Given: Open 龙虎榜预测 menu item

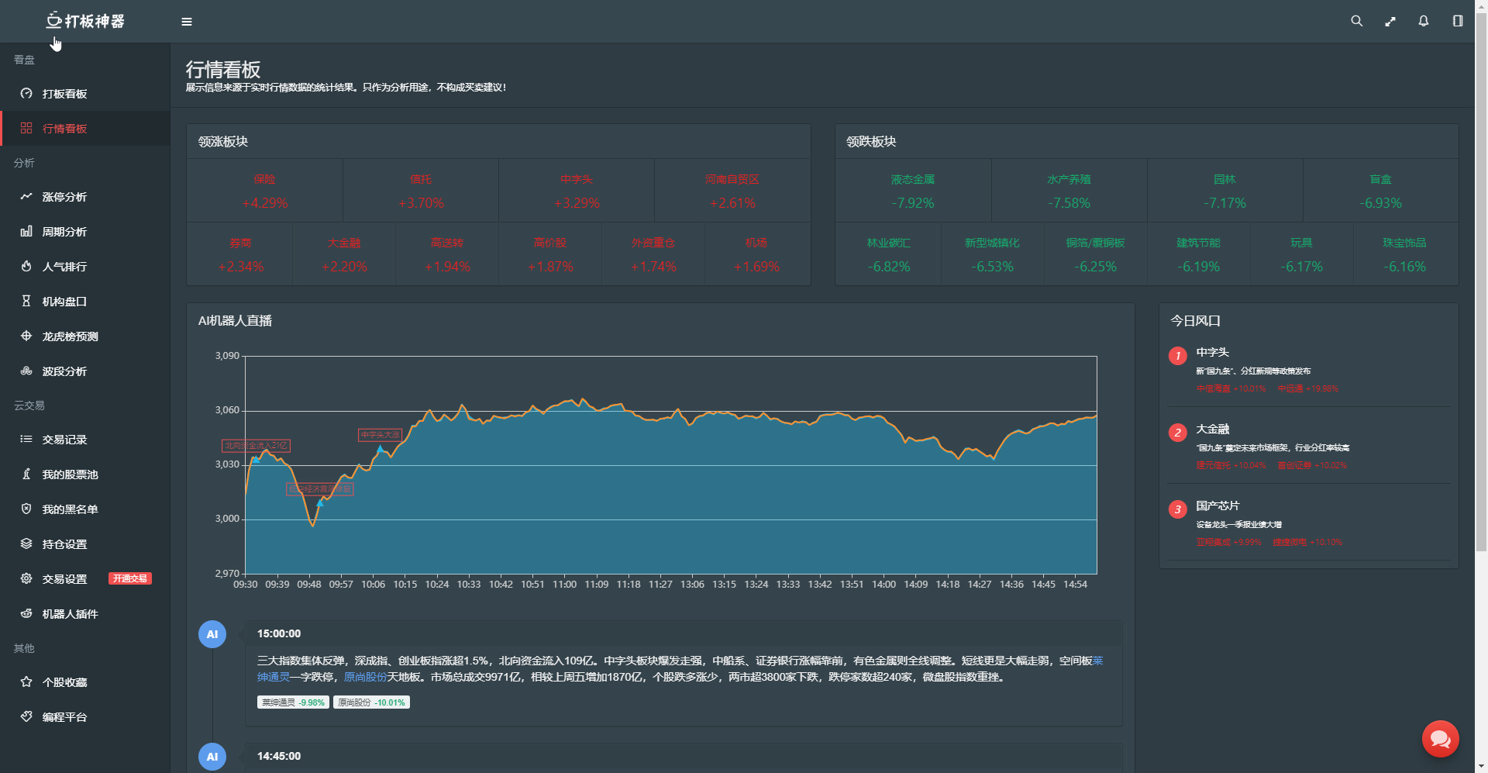Looking at the screenshot, I should tap(85, 336).
